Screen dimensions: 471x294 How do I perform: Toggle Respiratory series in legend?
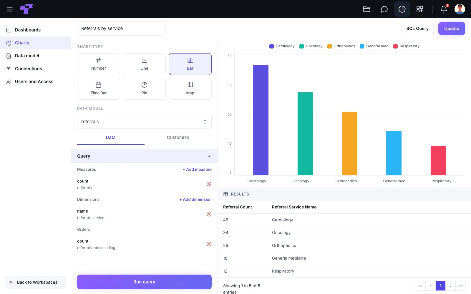(x=406, y=46)
